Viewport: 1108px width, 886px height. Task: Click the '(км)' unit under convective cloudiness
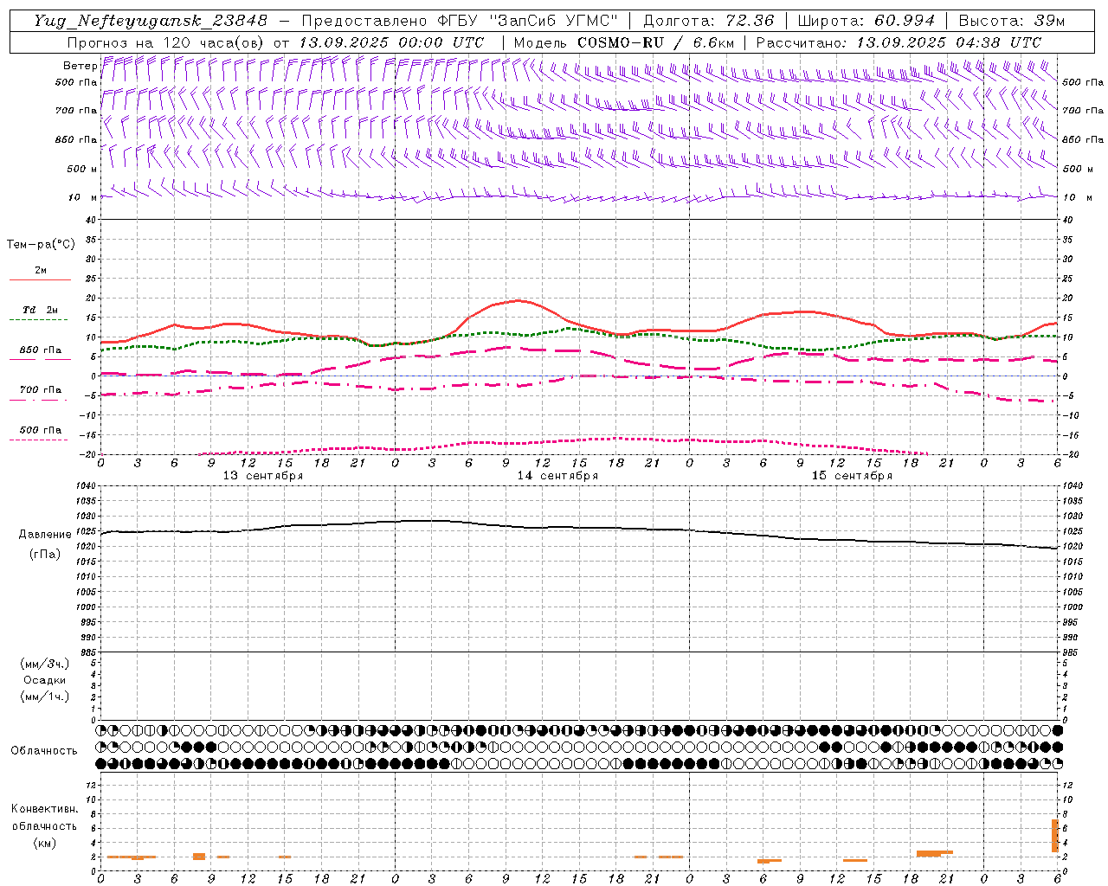tap(45, 843)
